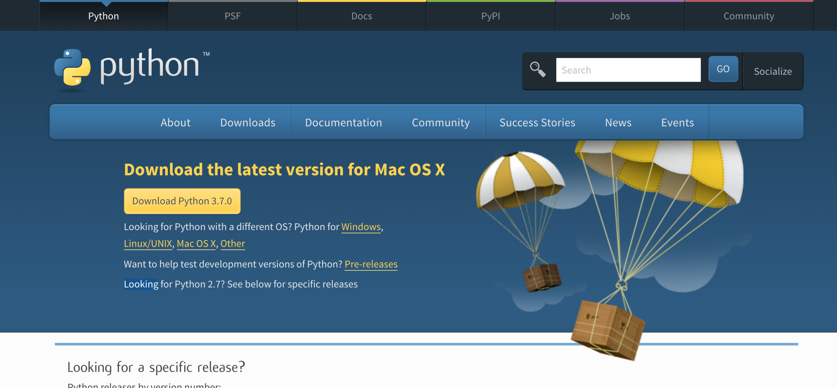837x388 pixels.
Task: Switch to the Docs top tab
Action: tap(362, 16)
